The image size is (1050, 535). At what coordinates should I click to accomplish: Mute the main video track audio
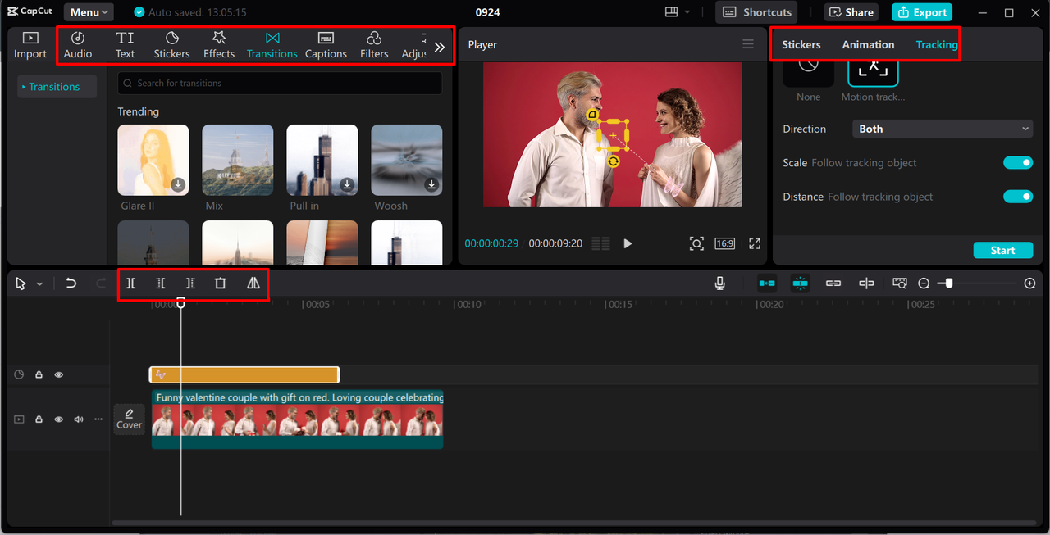click(79, 419)
